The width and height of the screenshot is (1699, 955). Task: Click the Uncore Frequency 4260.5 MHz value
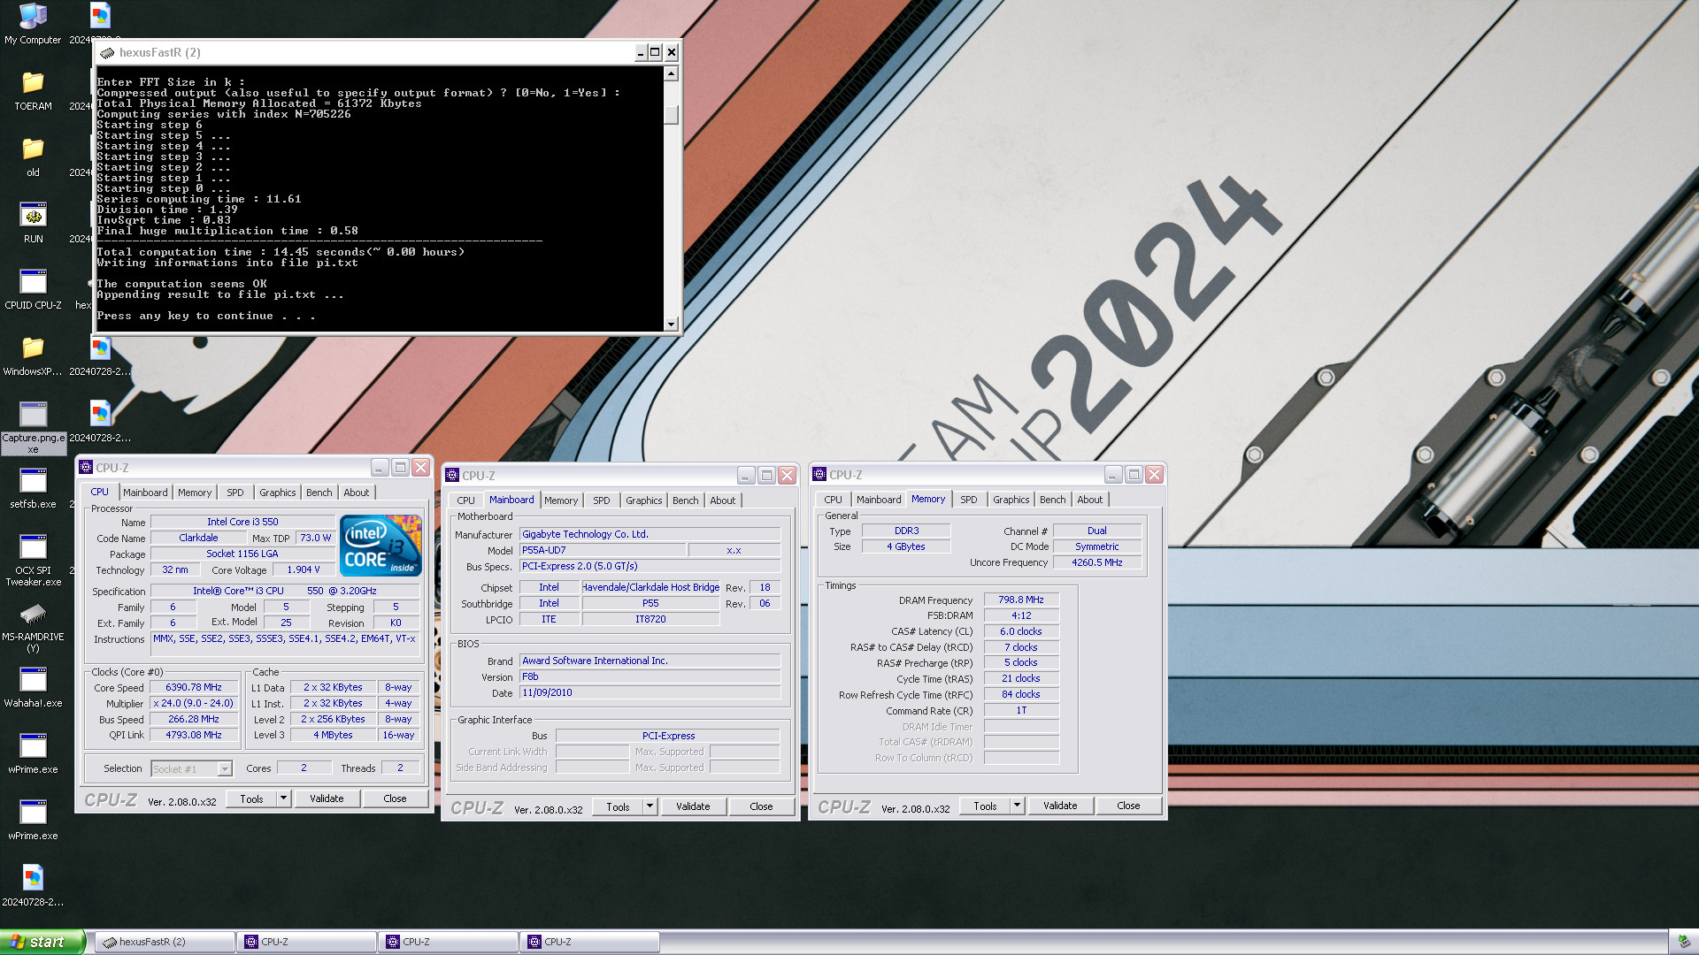tap(1097, 562)
